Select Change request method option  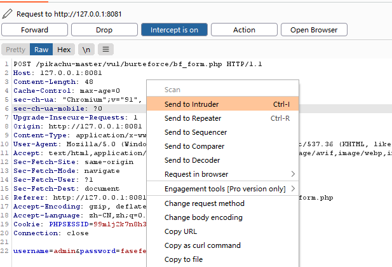point(204,203)
